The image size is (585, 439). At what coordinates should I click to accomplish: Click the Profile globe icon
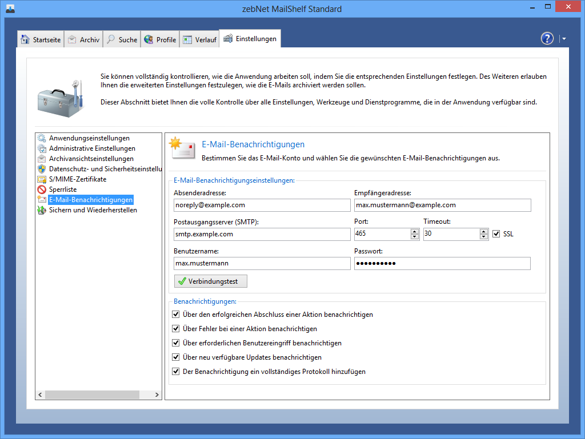[x=149, y=39]
